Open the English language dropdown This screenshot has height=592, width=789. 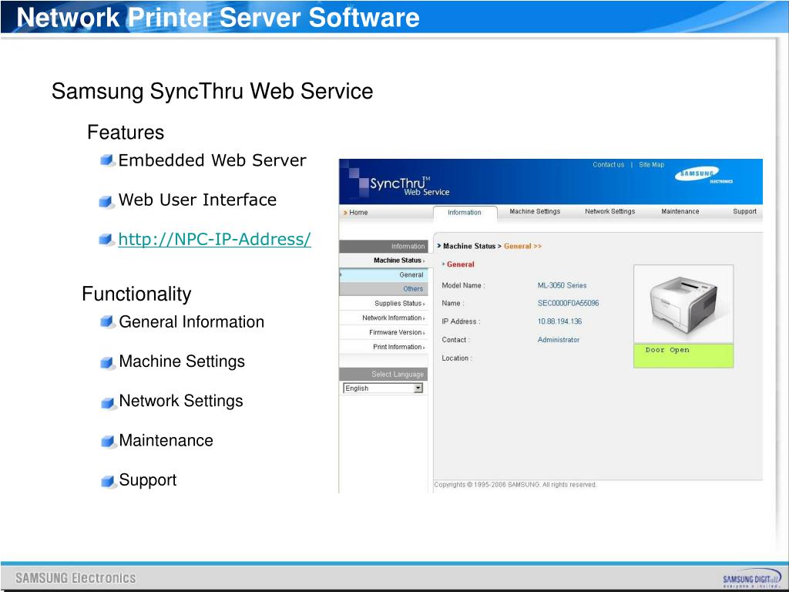383,388
